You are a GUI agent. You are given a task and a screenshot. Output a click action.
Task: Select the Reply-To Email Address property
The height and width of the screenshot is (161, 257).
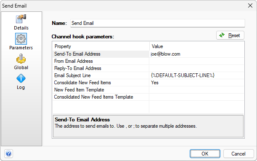(x=101, y=68)
